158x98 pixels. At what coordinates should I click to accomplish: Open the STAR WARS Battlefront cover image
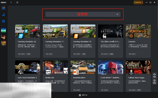coord(111,67)
